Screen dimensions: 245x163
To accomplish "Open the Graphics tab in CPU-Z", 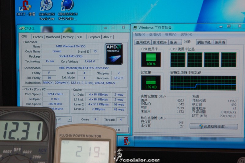I will (94, 37).
